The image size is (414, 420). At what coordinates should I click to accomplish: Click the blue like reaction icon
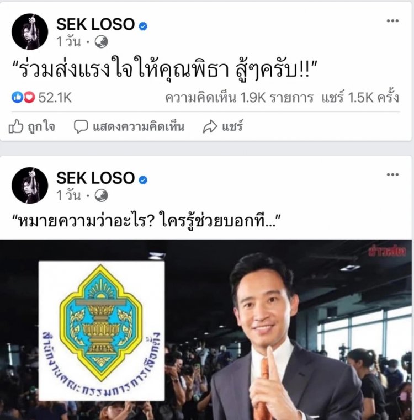pos(18,97)
